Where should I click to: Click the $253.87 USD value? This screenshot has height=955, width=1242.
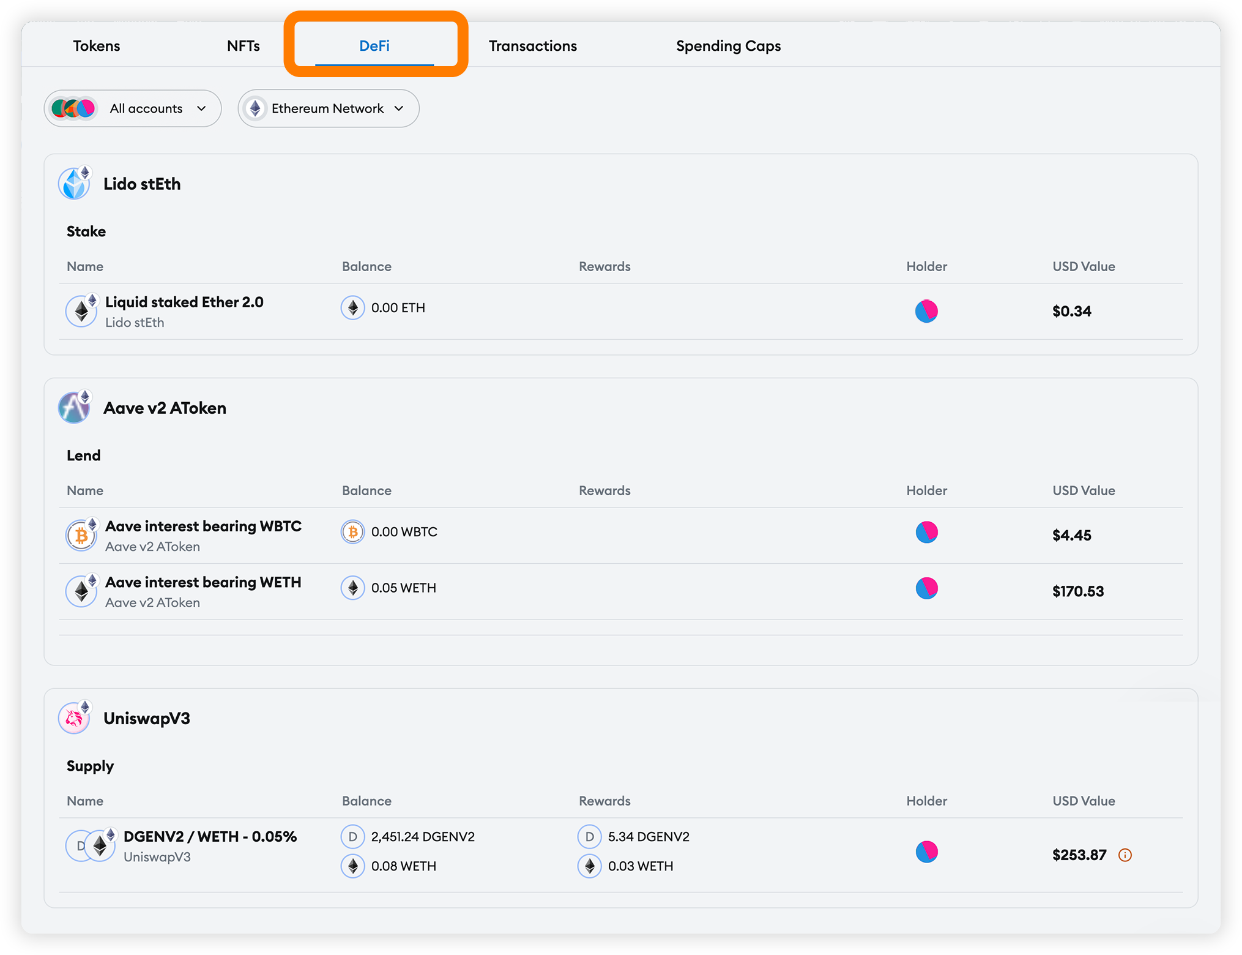click(x=1079, y=855)
